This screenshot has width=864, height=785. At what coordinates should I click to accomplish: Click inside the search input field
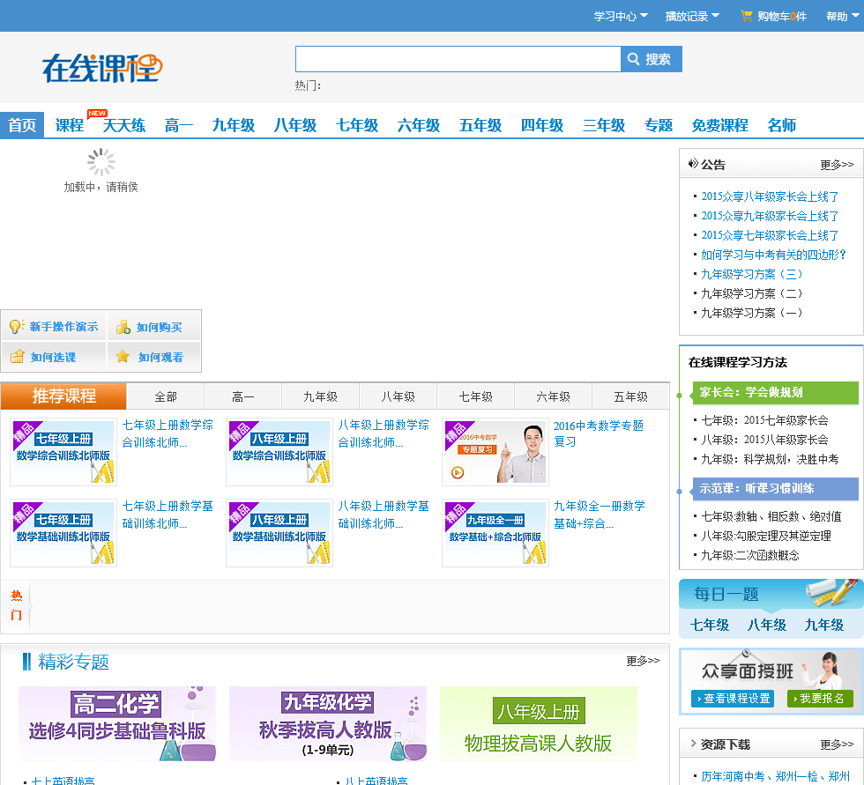tap(458, 59)
